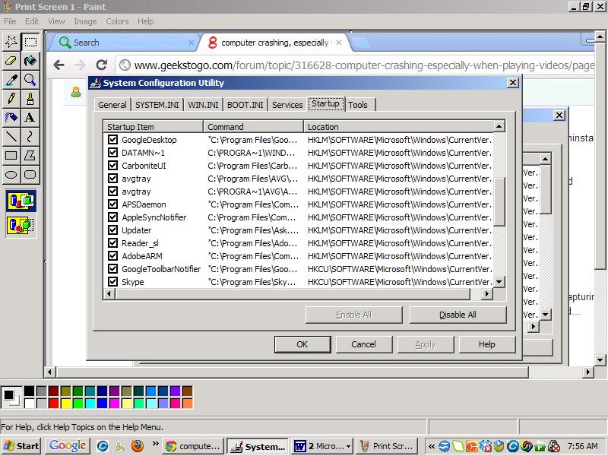This screenshot has width=608, height=456.
Task: Uncheck the Updater startup item
Action: click(112, 230)
